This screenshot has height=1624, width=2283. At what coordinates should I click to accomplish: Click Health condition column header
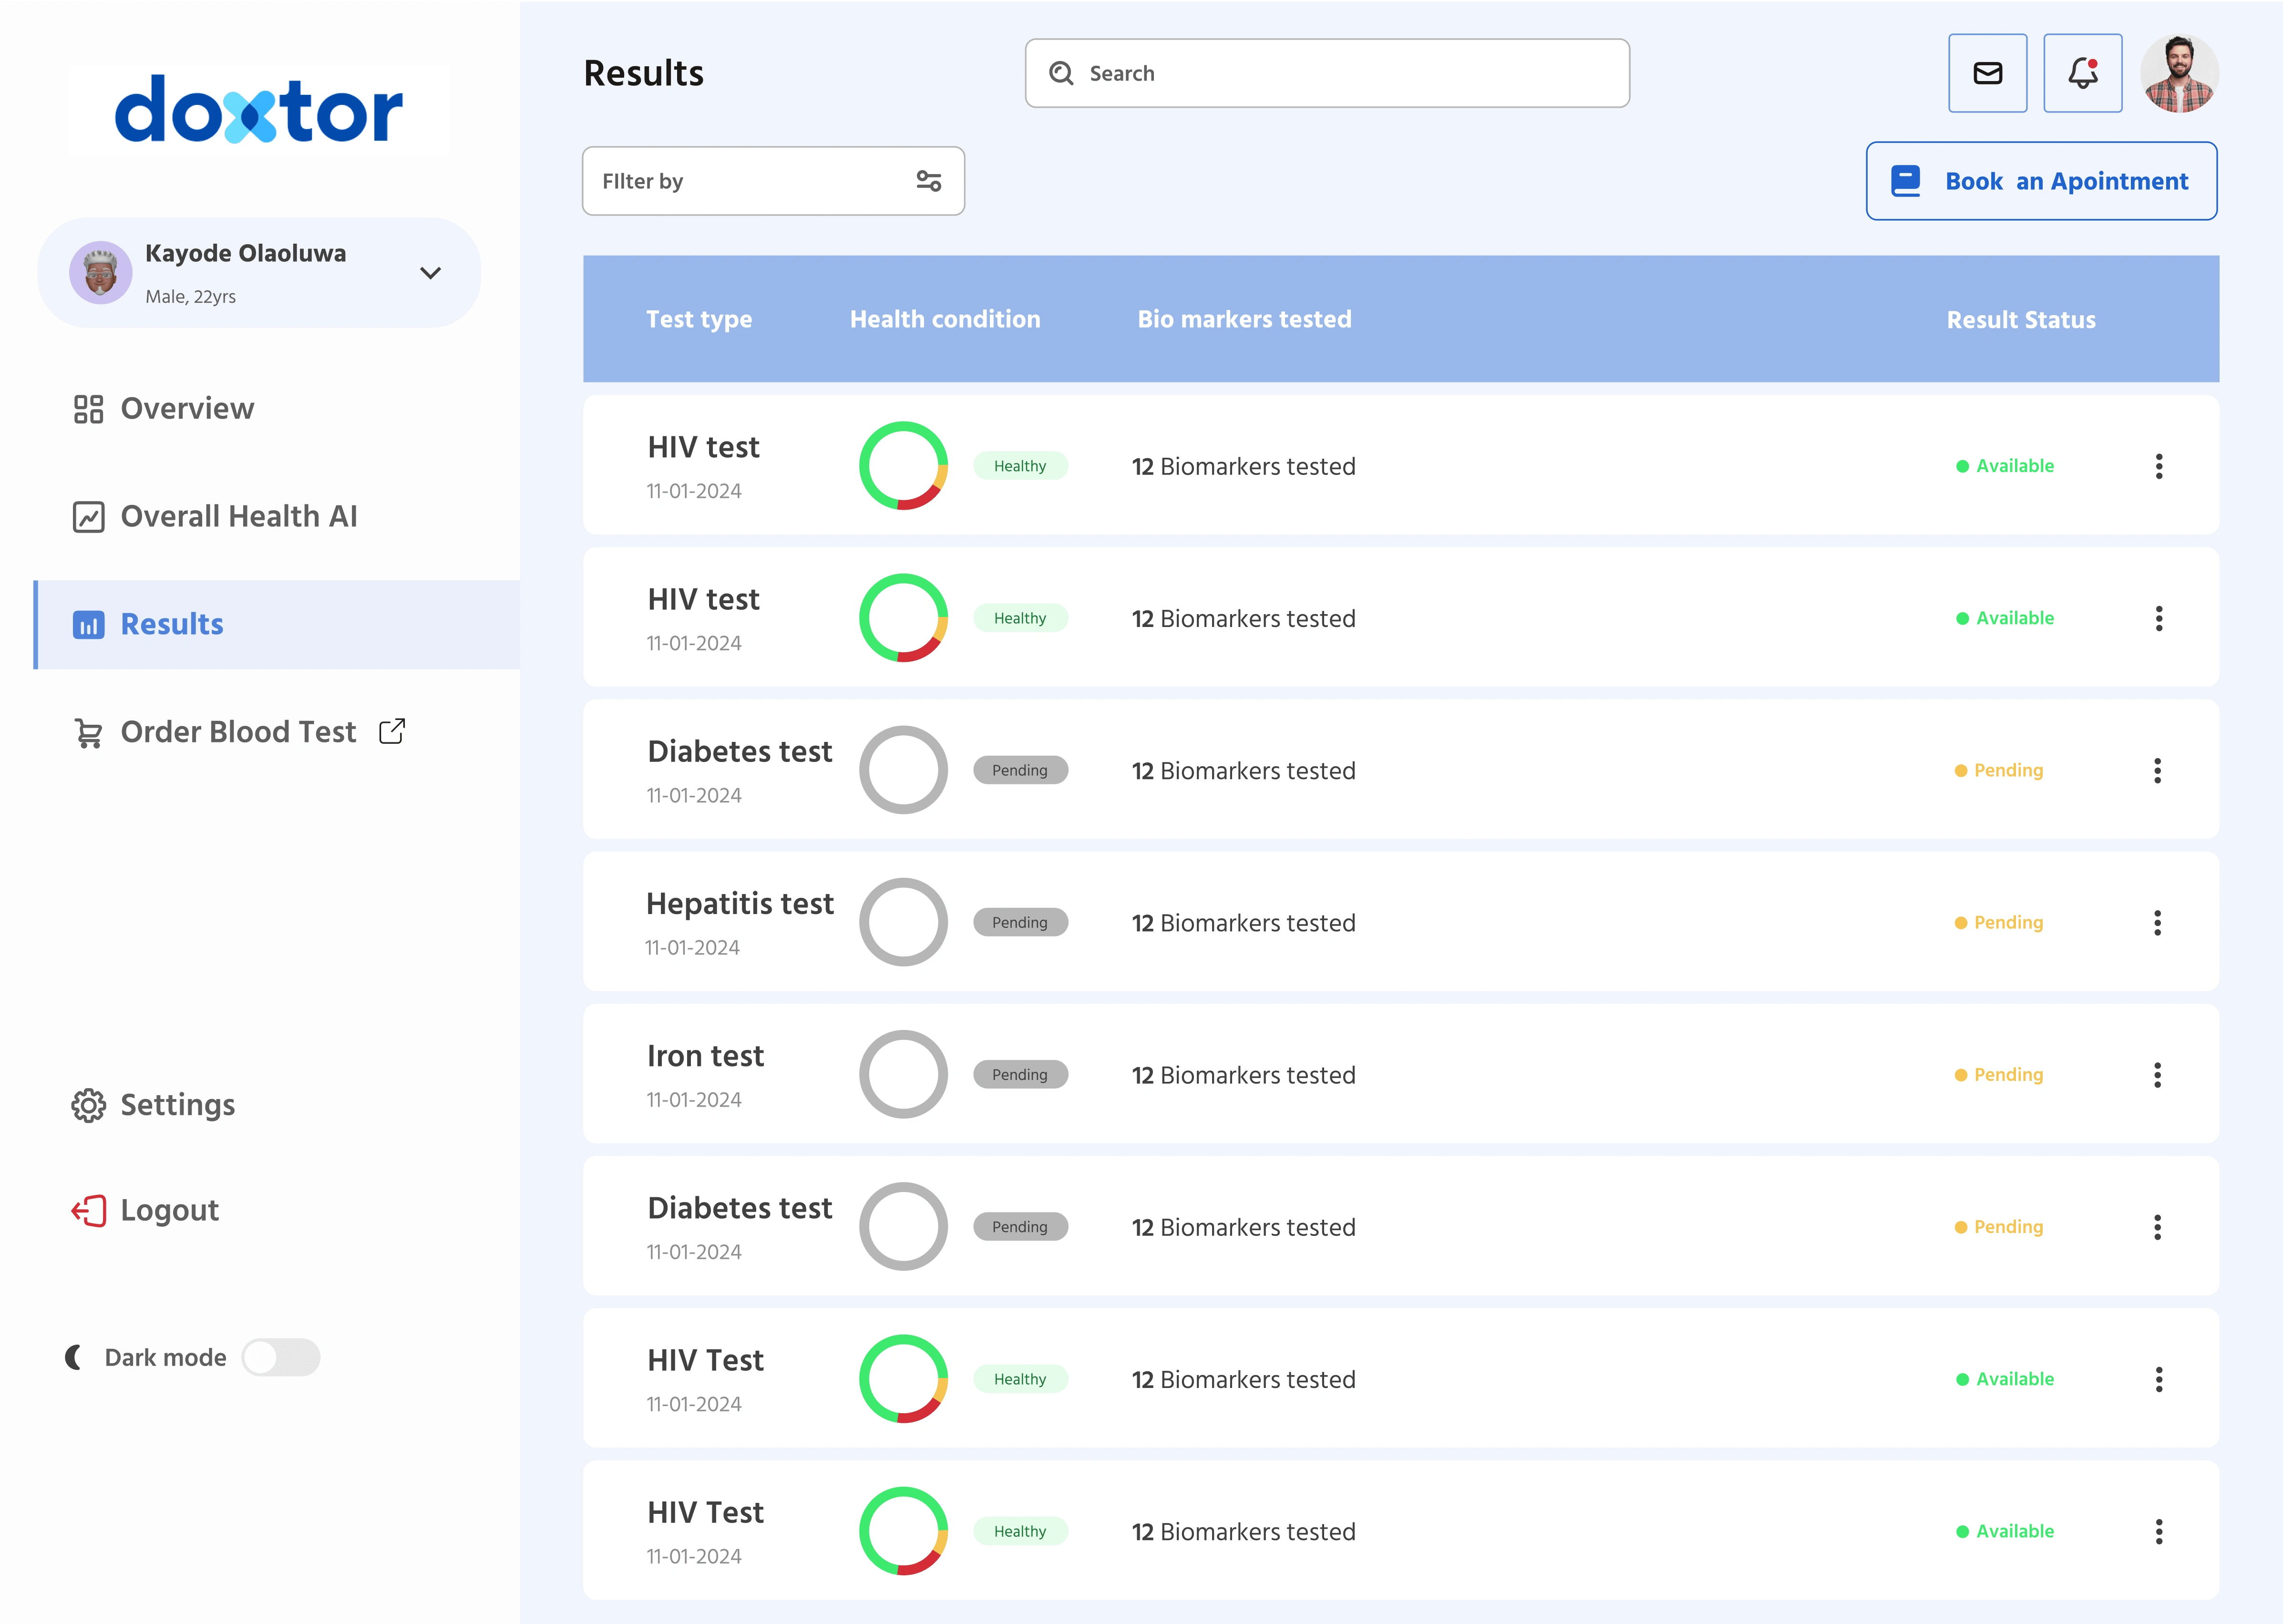pos(945,319)
